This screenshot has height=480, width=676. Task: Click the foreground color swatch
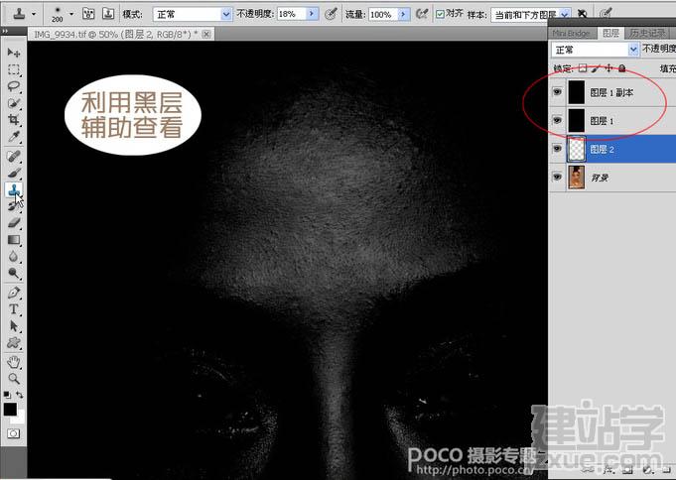point(10,410)
